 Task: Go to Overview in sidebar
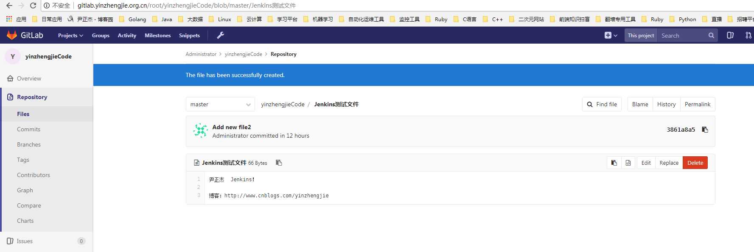[x=29, y=78]
